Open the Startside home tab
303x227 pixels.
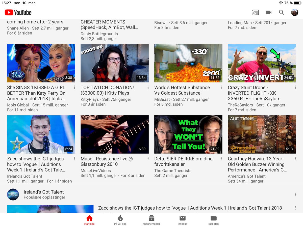89,220
